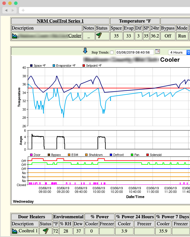Click the Environmental header
The image size is (190, 237).
click(69, 217)
